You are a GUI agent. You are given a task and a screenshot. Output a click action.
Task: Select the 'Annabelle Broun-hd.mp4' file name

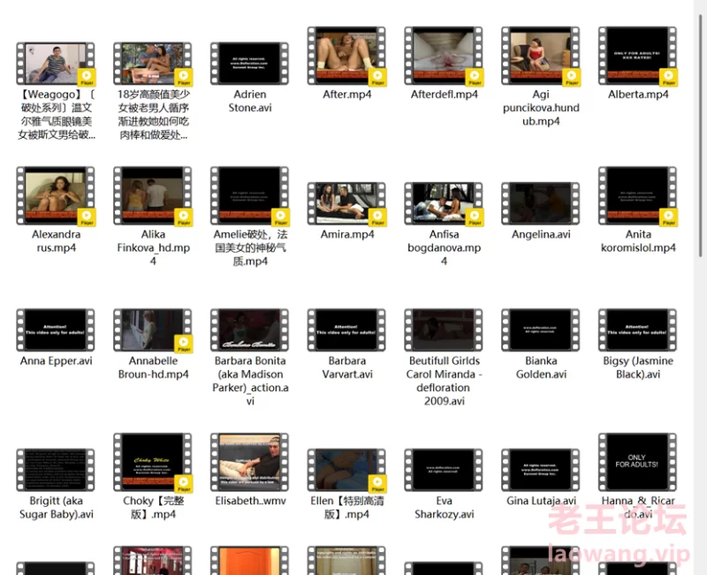tap(153, 367)
